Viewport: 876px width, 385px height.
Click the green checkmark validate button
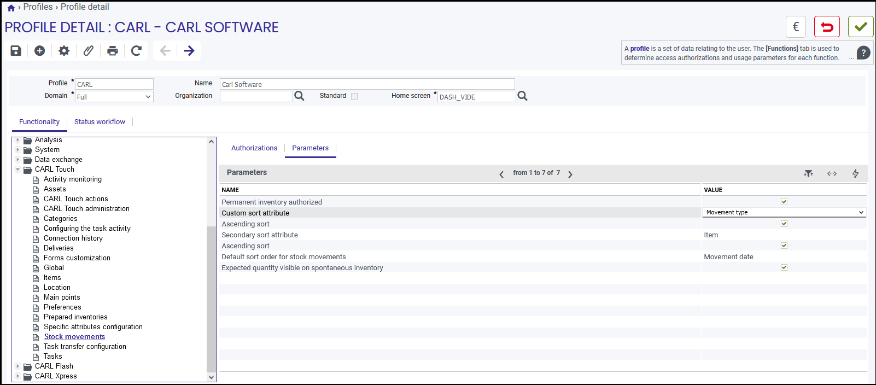[861, 27]
